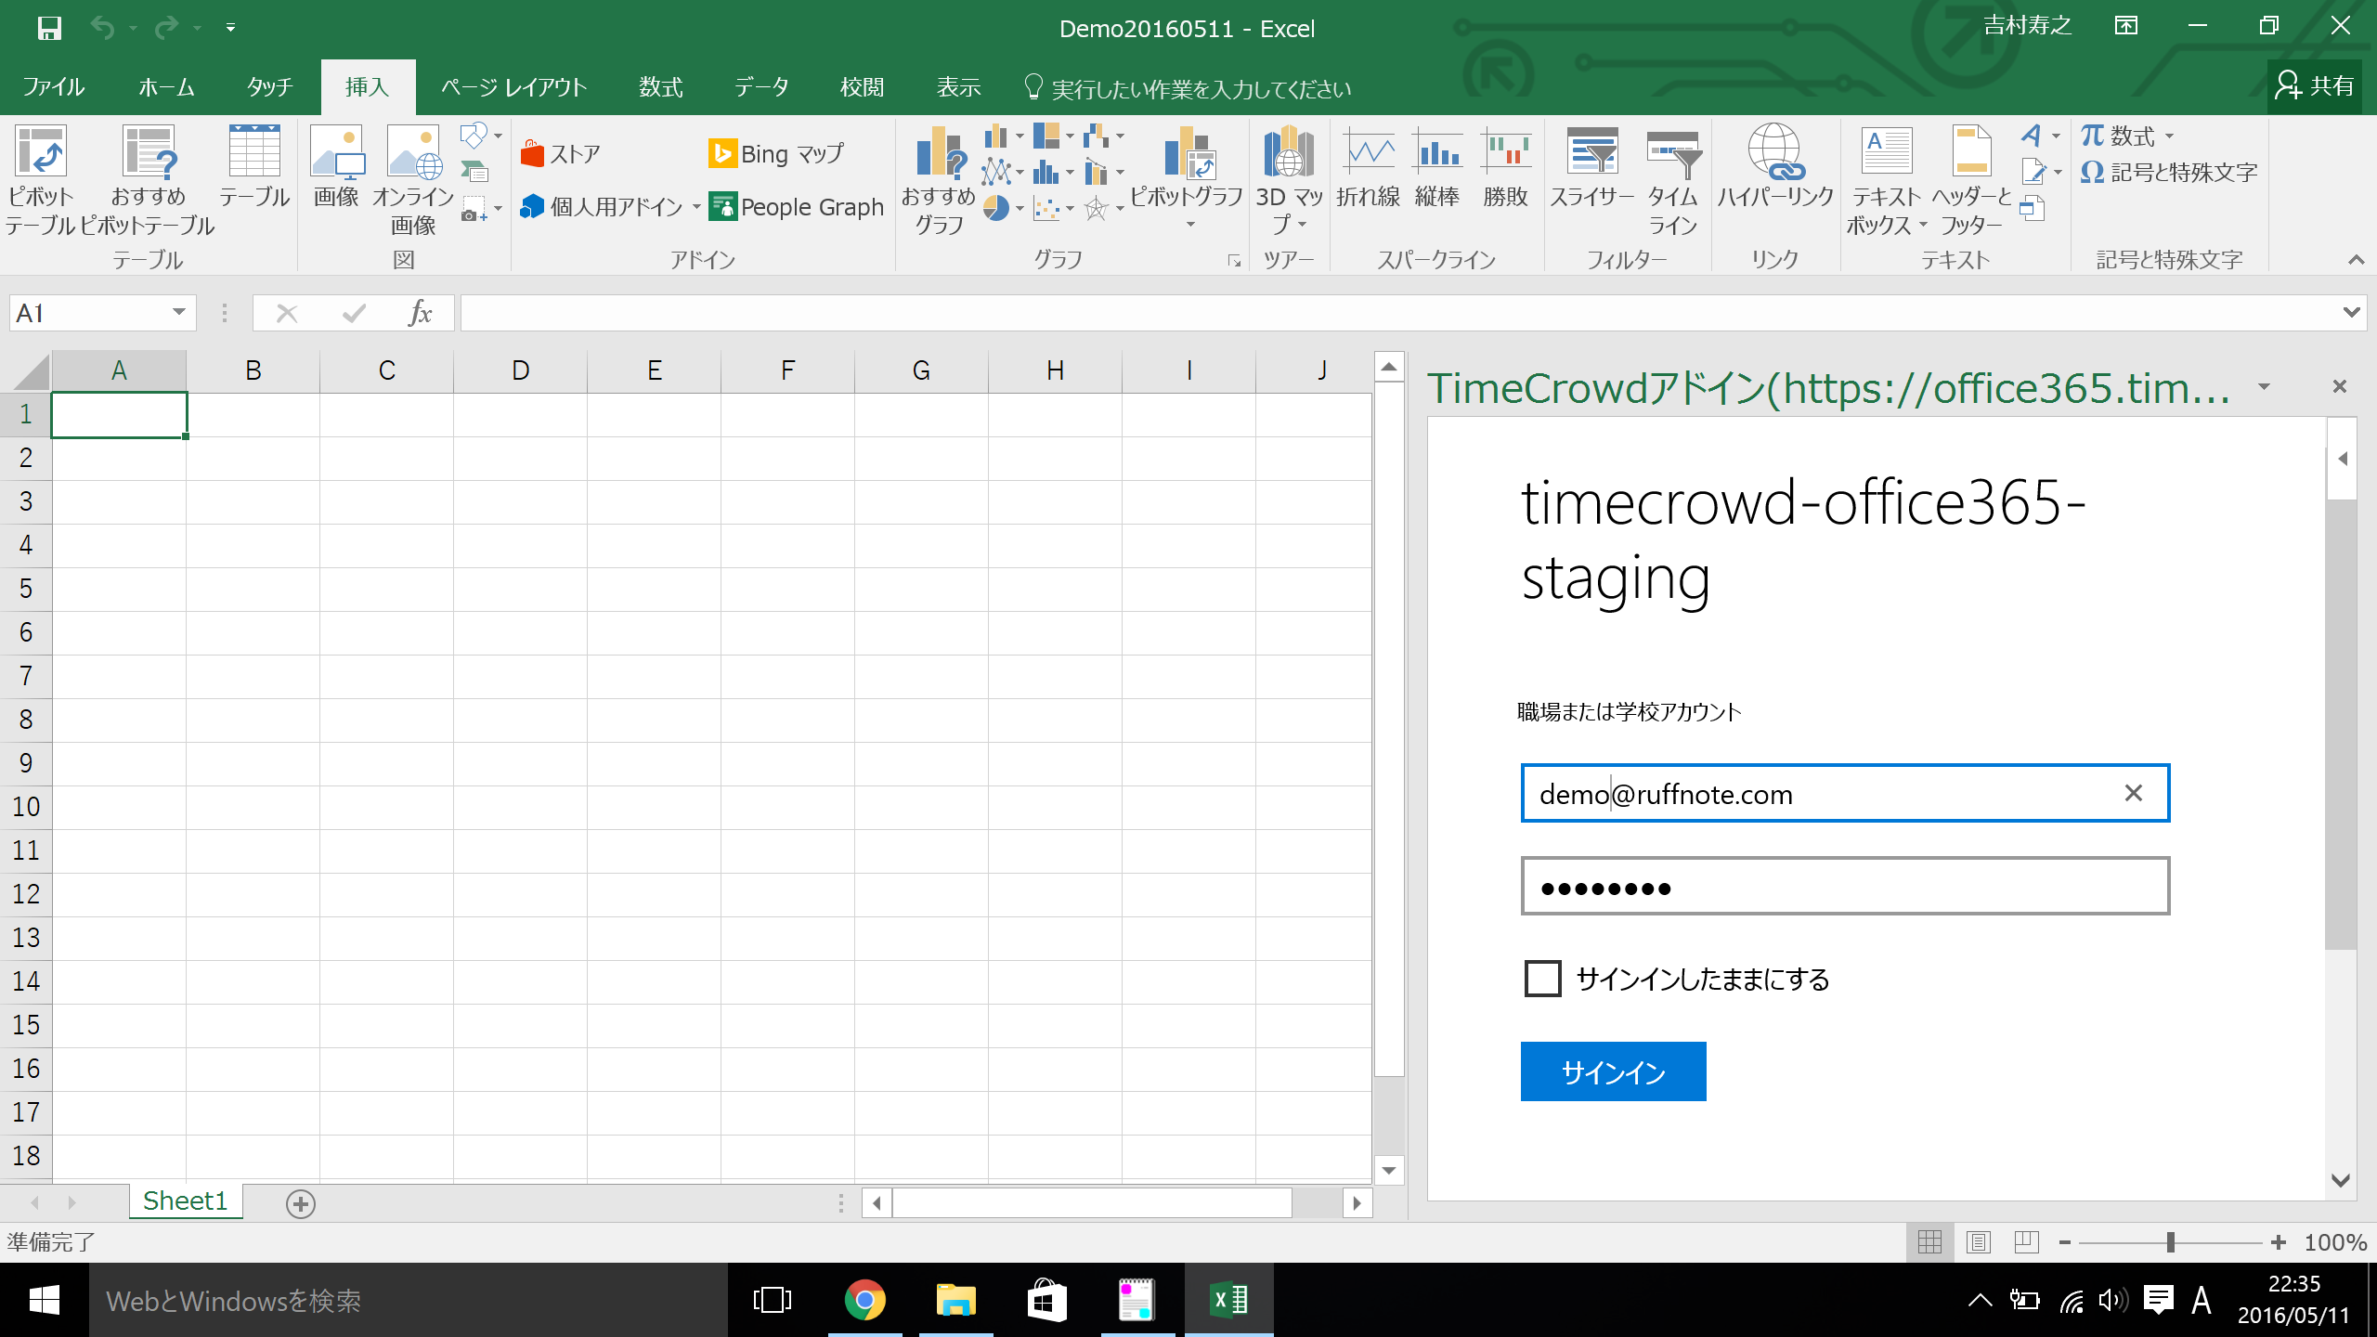Expand the formula bar
The image size is (2377, 1337).
tap(2351, 313)
